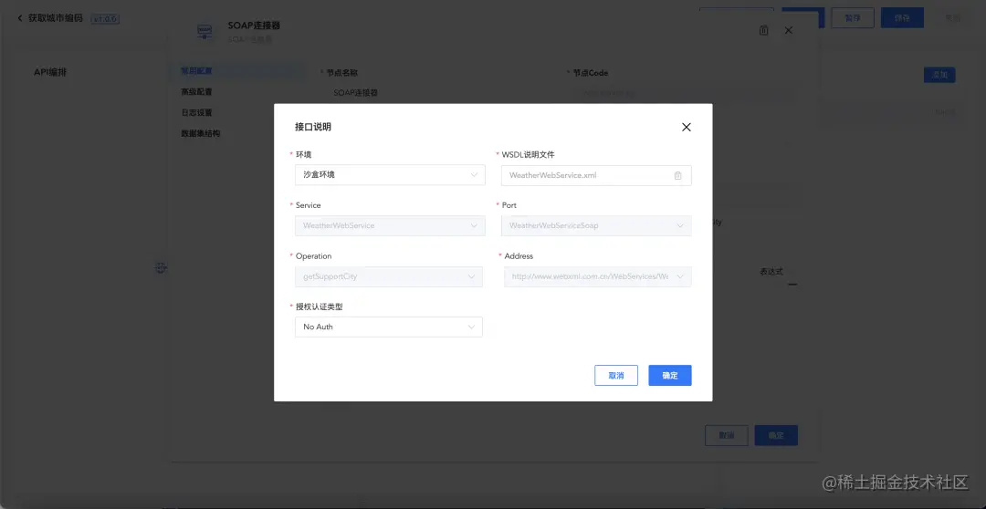Select the 日志设置 tab
986x509 pixels.
click(197, 112)
